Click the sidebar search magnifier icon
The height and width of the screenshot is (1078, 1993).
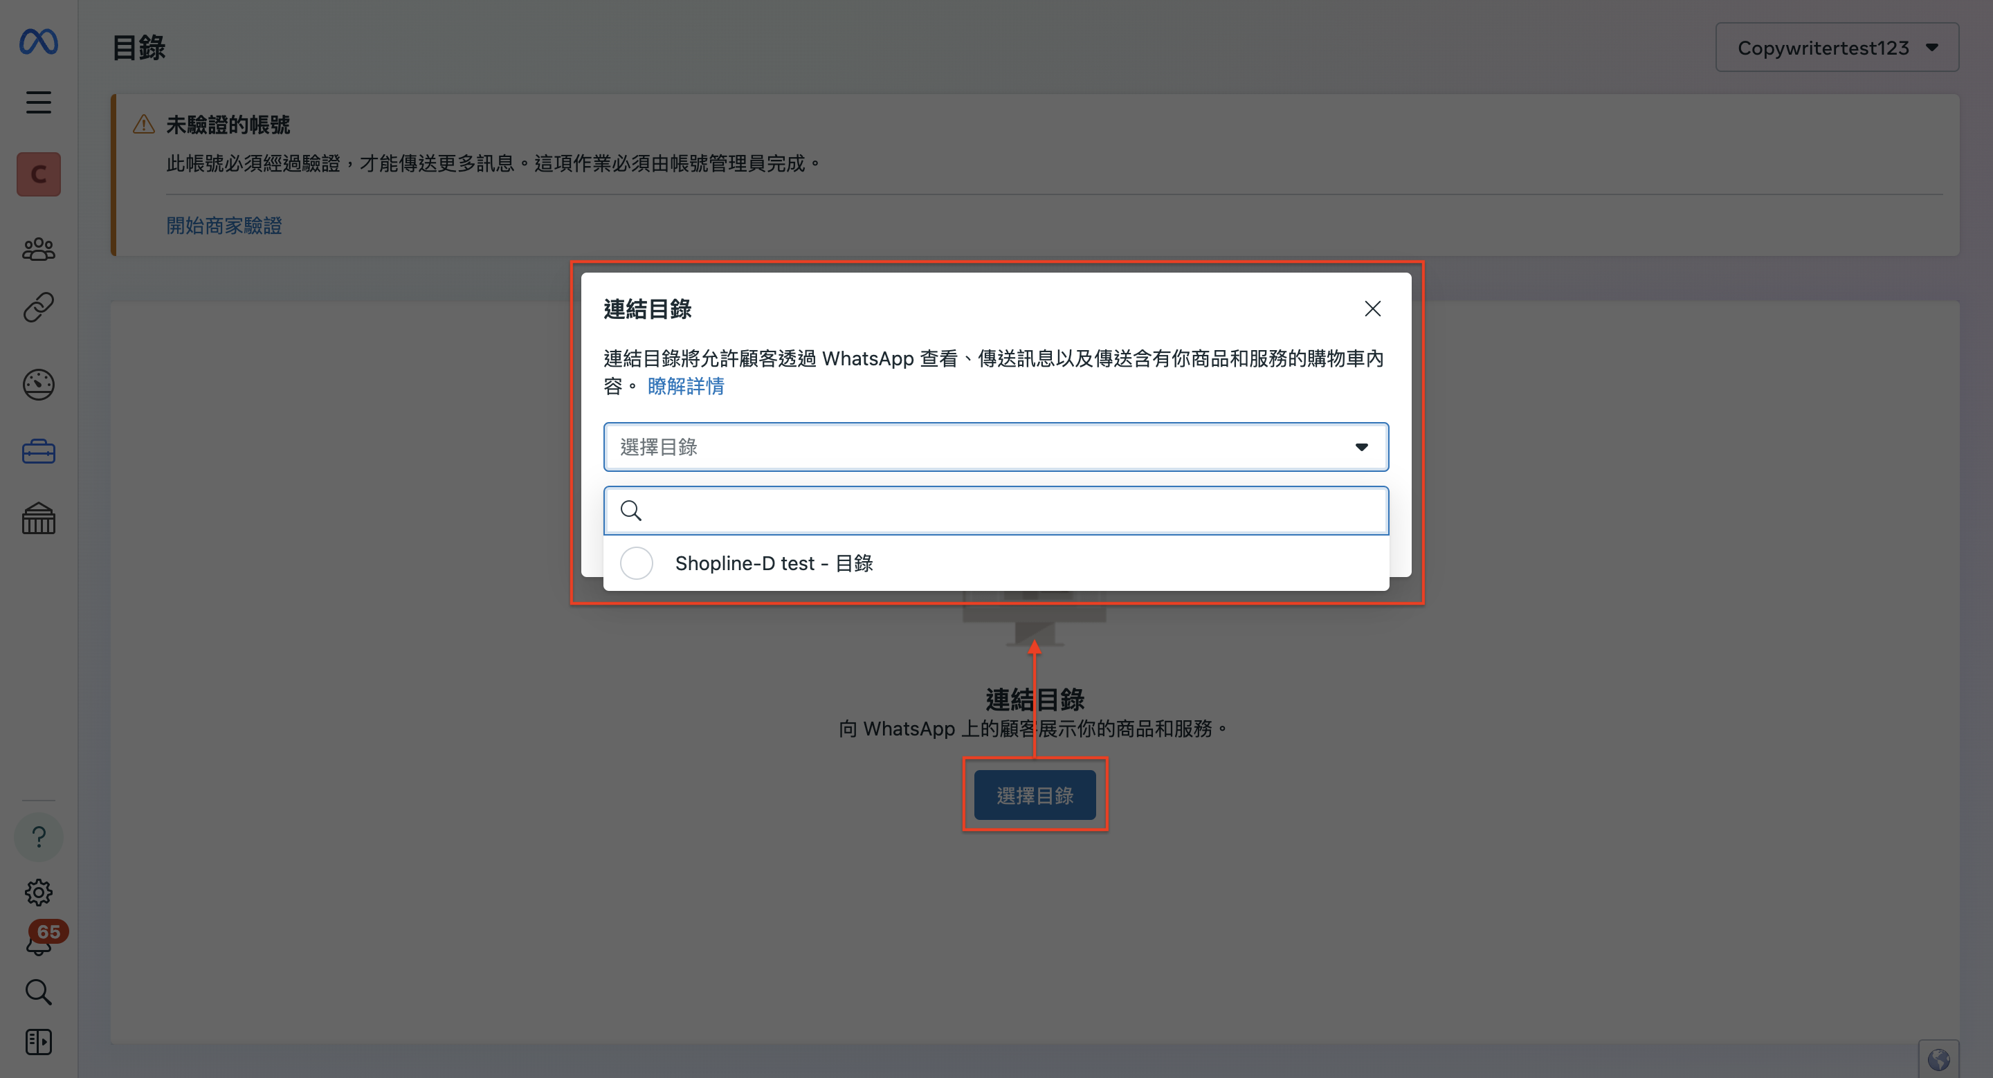tap(39, 992)
